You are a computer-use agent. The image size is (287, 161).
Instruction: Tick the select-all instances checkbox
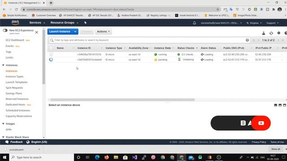pos(51,48)
